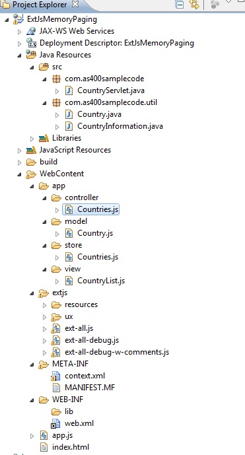Click the index.html file icon
This screenshot has width=245, height=455.
(44, 447)
